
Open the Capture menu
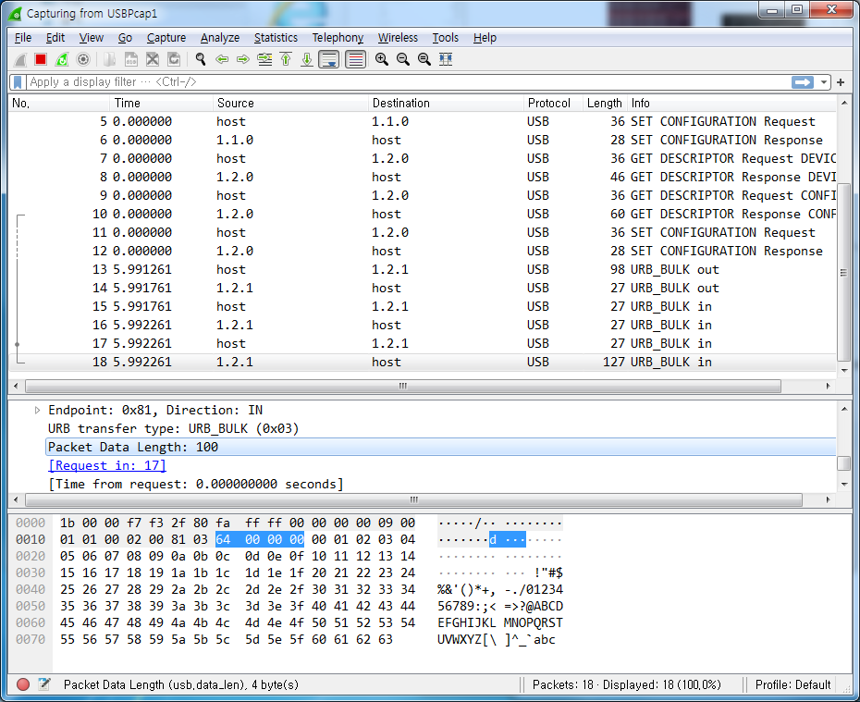click(166, 38)
